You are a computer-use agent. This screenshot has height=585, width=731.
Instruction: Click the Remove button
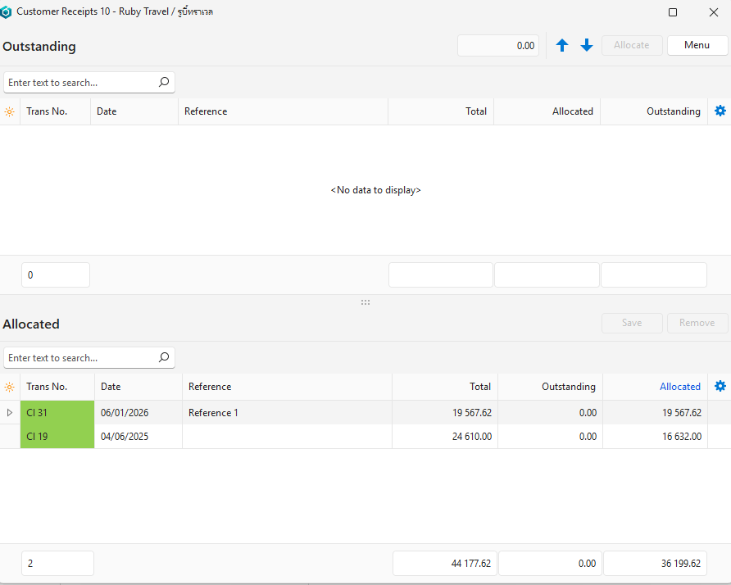click(697, 323)
